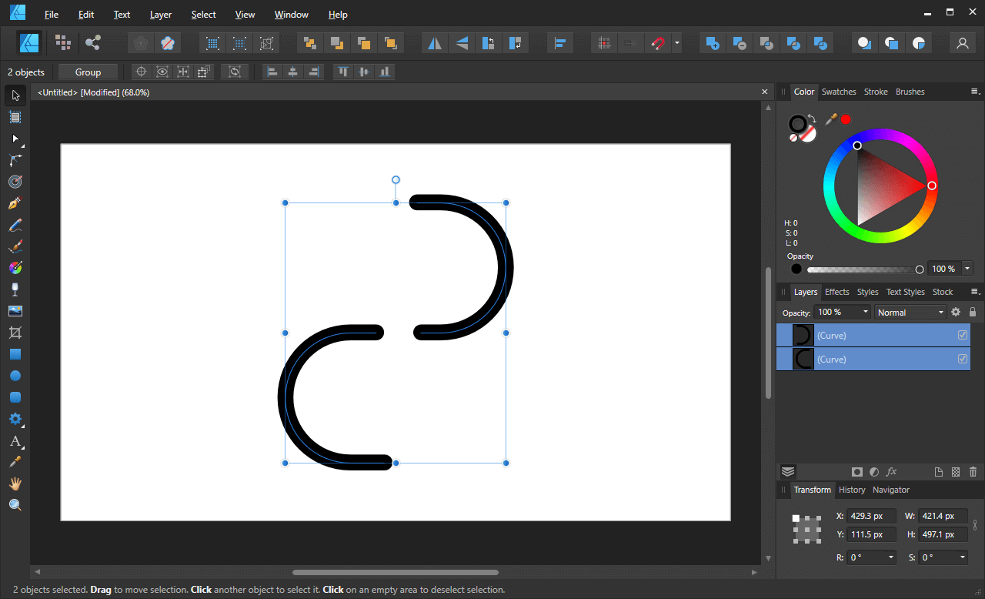Click the X position input field
985x599 pixels.
tap(871, 516)
